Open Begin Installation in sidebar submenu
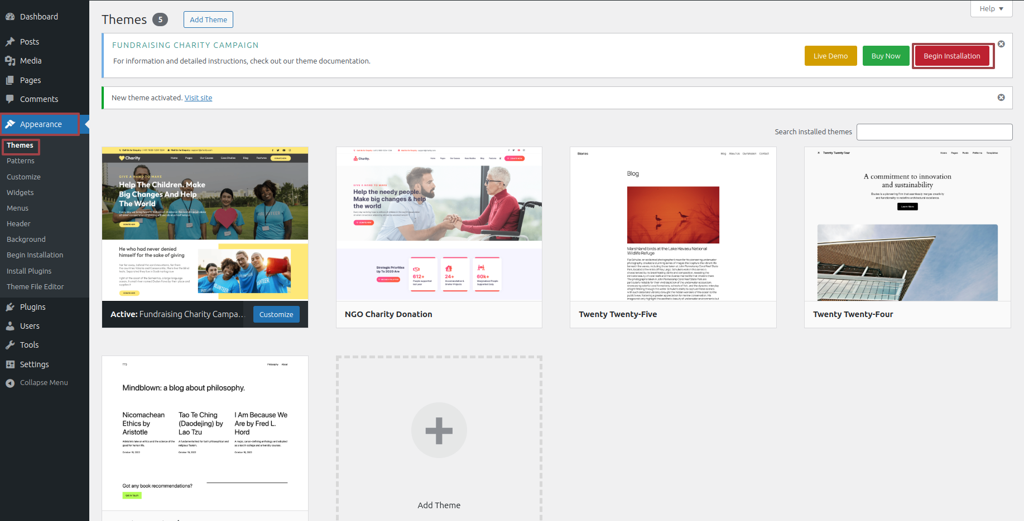The image size is (1024, 521). pyautogui.click(x=35, y=255)
